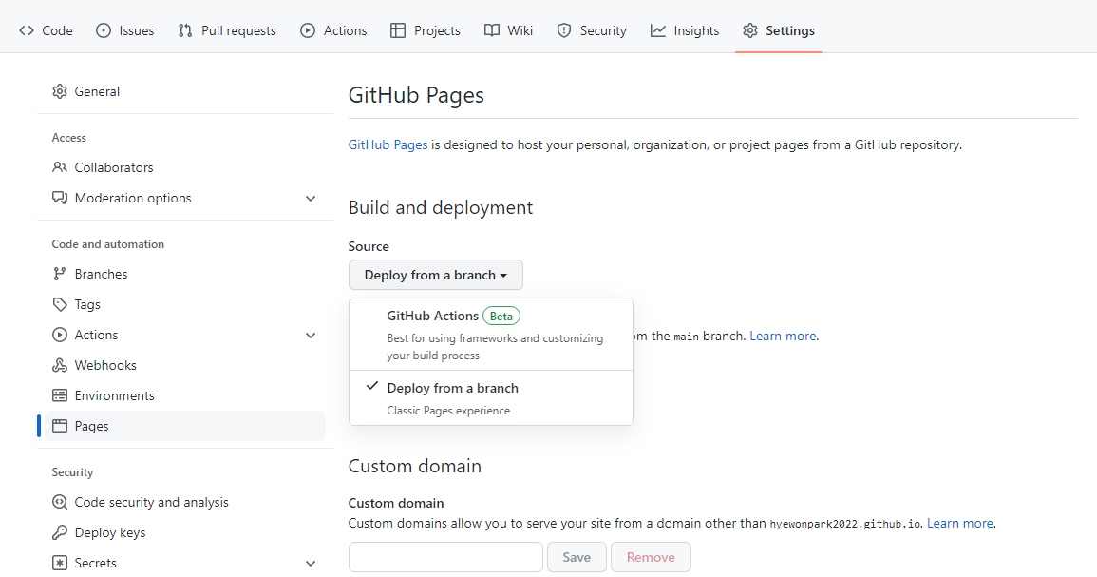Open the Pull requests tab
Screen dimensions: 1097x577
pos(227,30)
